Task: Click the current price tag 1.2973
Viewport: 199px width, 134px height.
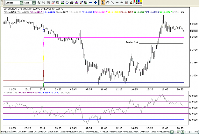Action: point(194,31)
